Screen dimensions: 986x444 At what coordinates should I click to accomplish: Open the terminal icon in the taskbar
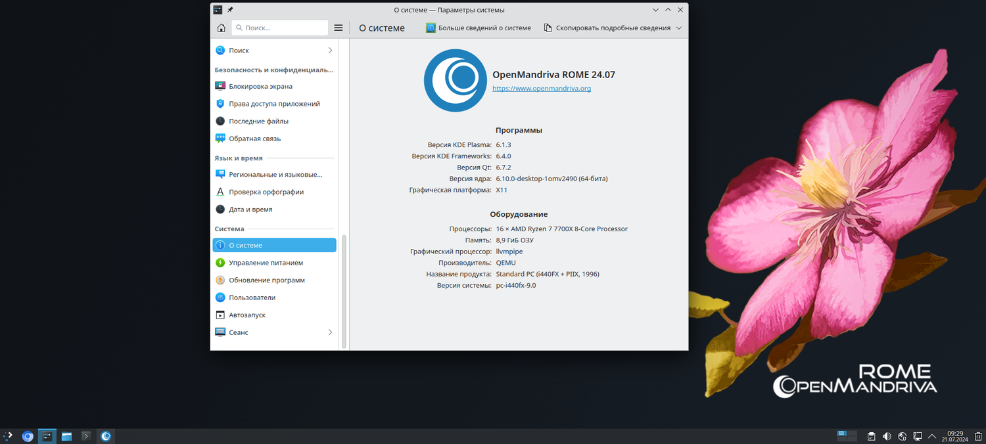tap(86, 436)
